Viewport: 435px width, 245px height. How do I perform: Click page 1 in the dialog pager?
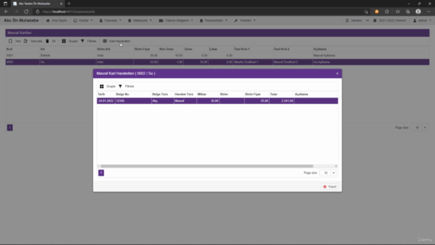[x=101, y=173]
